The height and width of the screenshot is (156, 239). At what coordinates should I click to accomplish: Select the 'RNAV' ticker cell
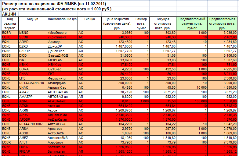(x=33, y=74)
